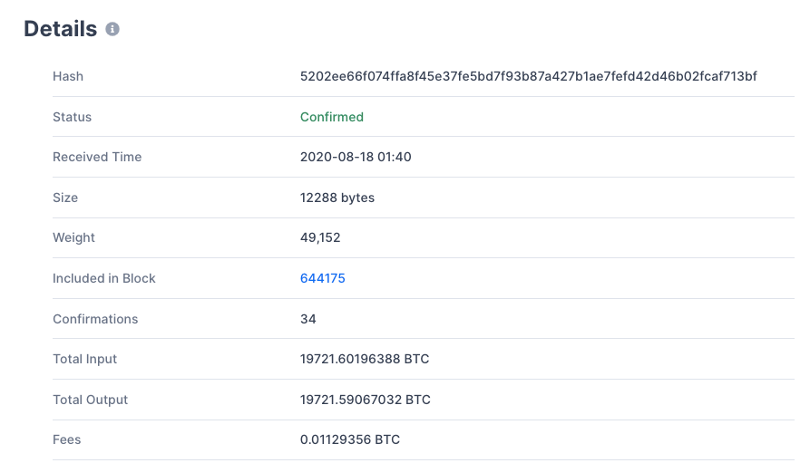Click the Total Output label
810x463 pixels.
click(x=90, y=400)
